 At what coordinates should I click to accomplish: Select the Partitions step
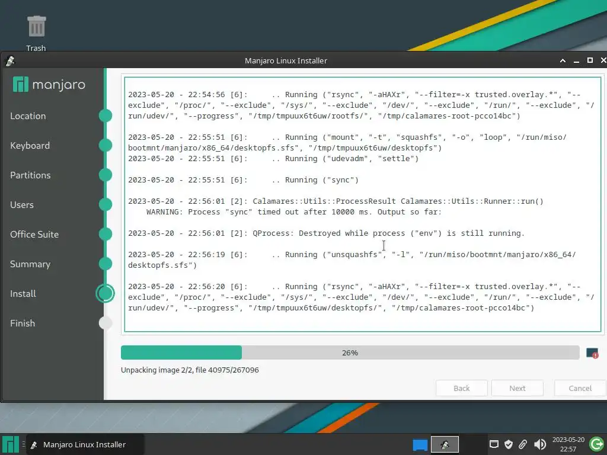[30, 175]
